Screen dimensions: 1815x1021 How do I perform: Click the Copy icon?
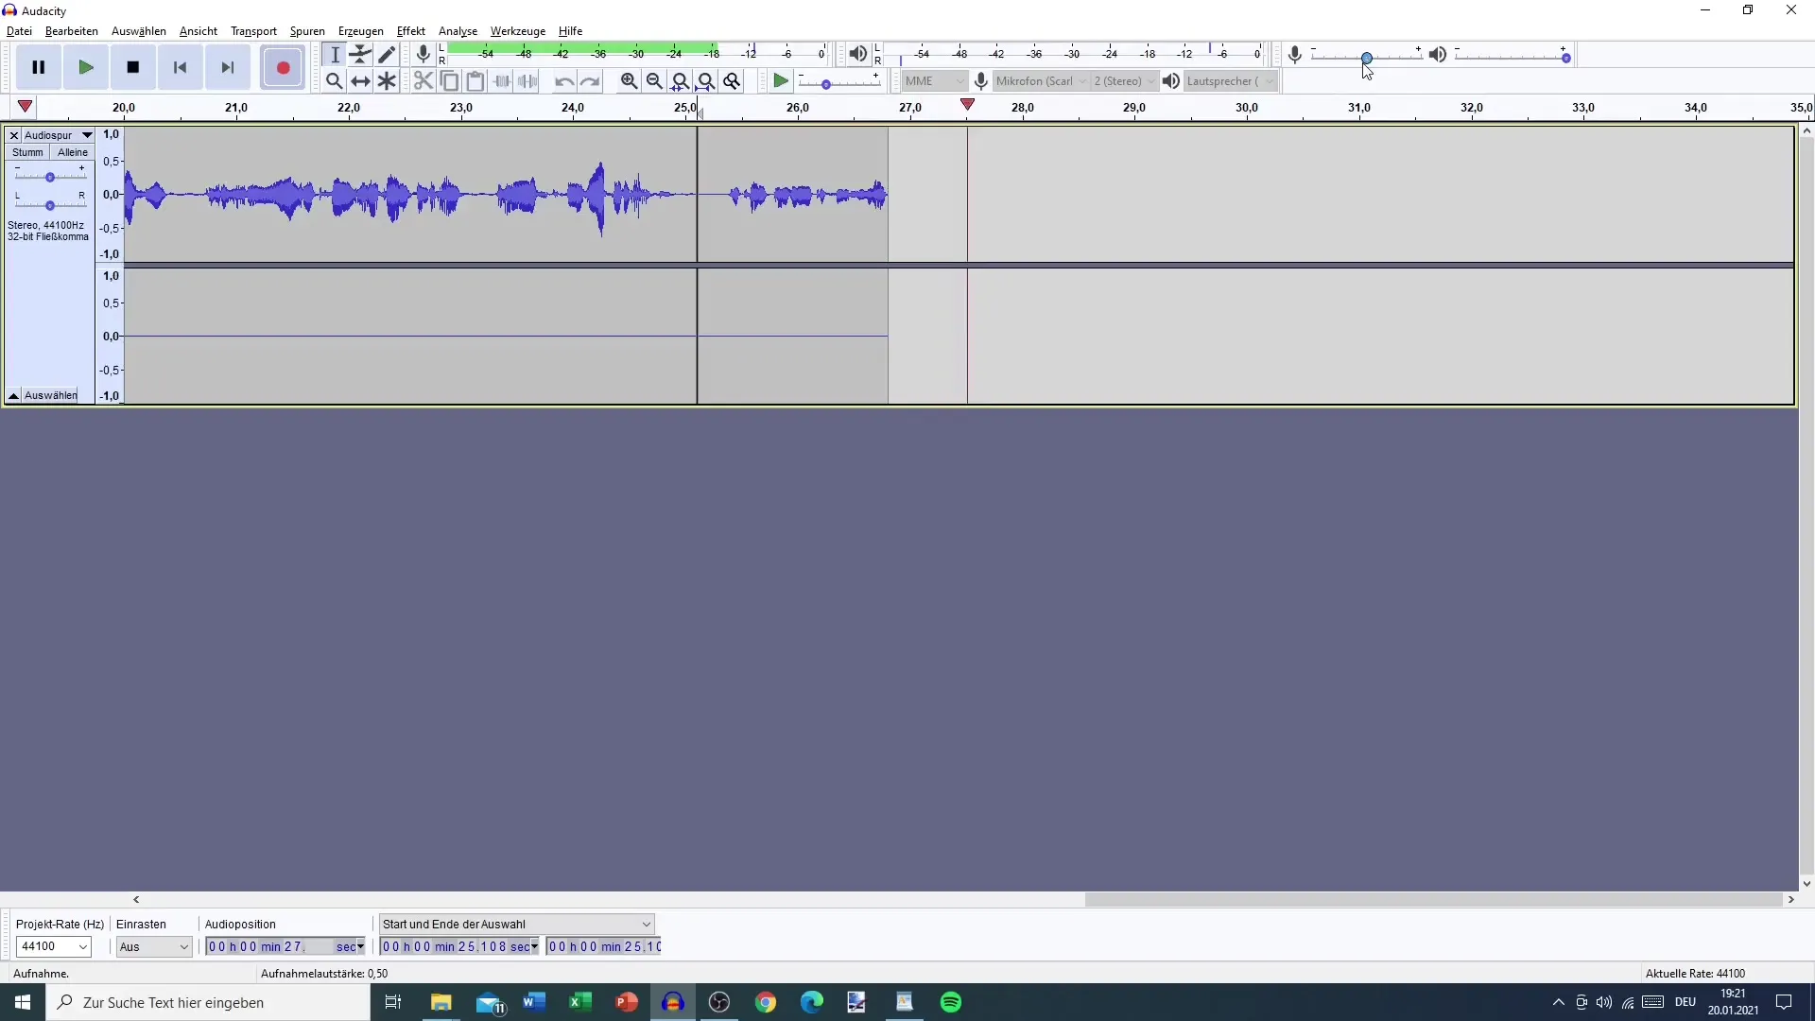tap(450, 81)
